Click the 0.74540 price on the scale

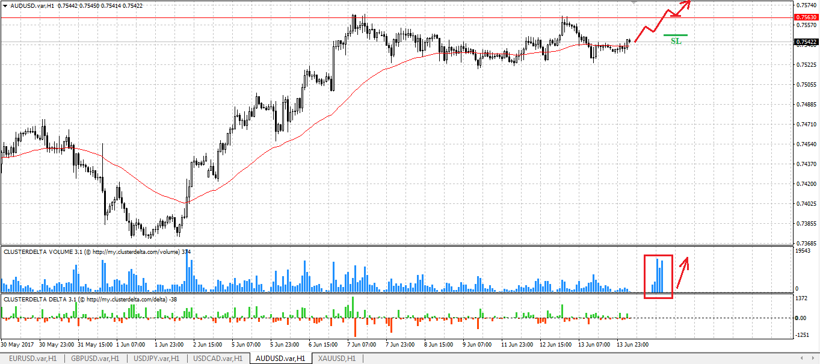point(806,144)
